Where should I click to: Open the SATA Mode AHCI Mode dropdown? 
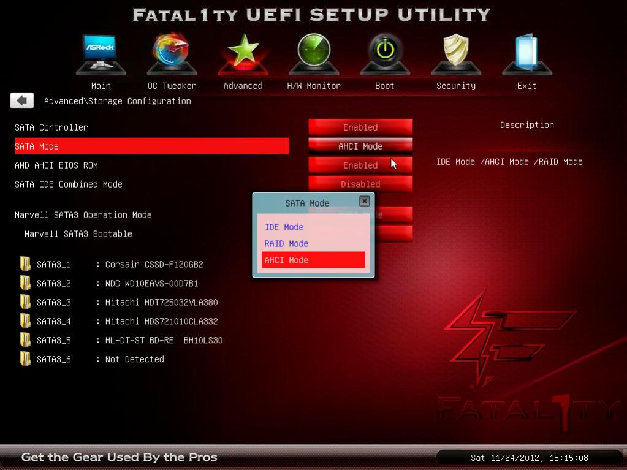(360, 146)
